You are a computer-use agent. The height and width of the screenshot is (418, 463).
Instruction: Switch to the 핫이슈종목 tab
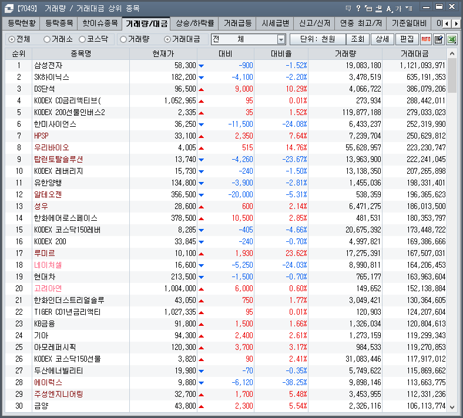(100, 23)
